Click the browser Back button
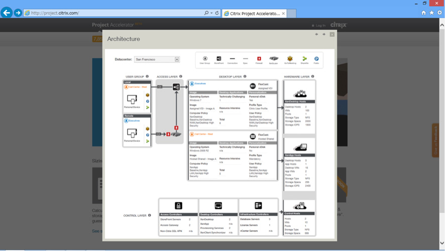This screenshot has height=251, width=445. click(7, 13)
